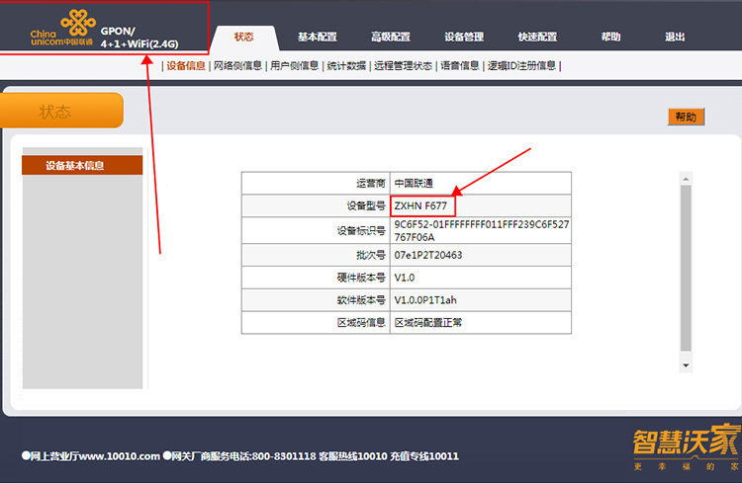Screen dimensions: 742x484
Task: Click the 硬件版本号 label cell
Action: point(316,278)
